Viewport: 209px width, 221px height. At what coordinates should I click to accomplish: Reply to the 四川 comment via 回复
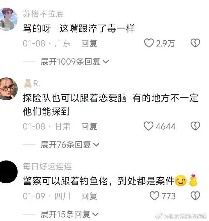89,196
